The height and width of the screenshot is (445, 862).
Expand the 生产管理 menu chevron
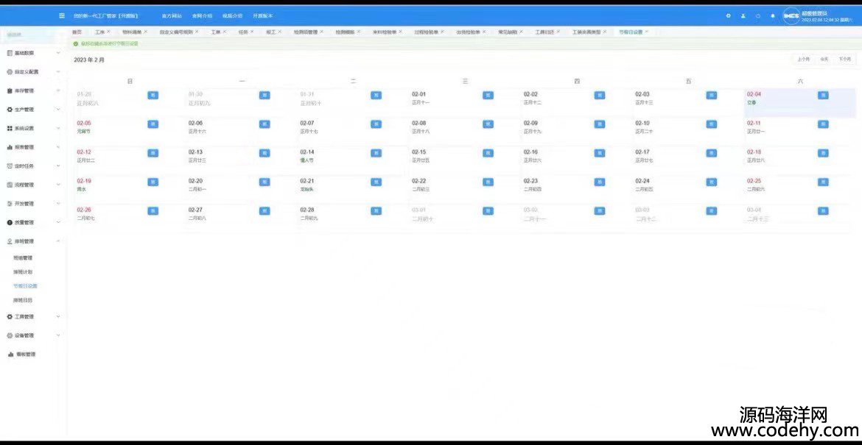58,110
